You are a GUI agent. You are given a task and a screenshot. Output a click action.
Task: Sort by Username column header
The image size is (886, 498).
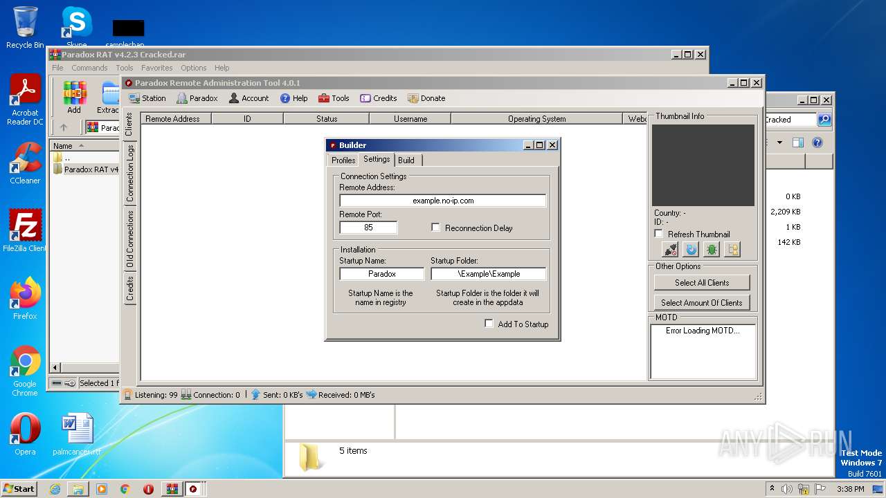pos(410,119)
